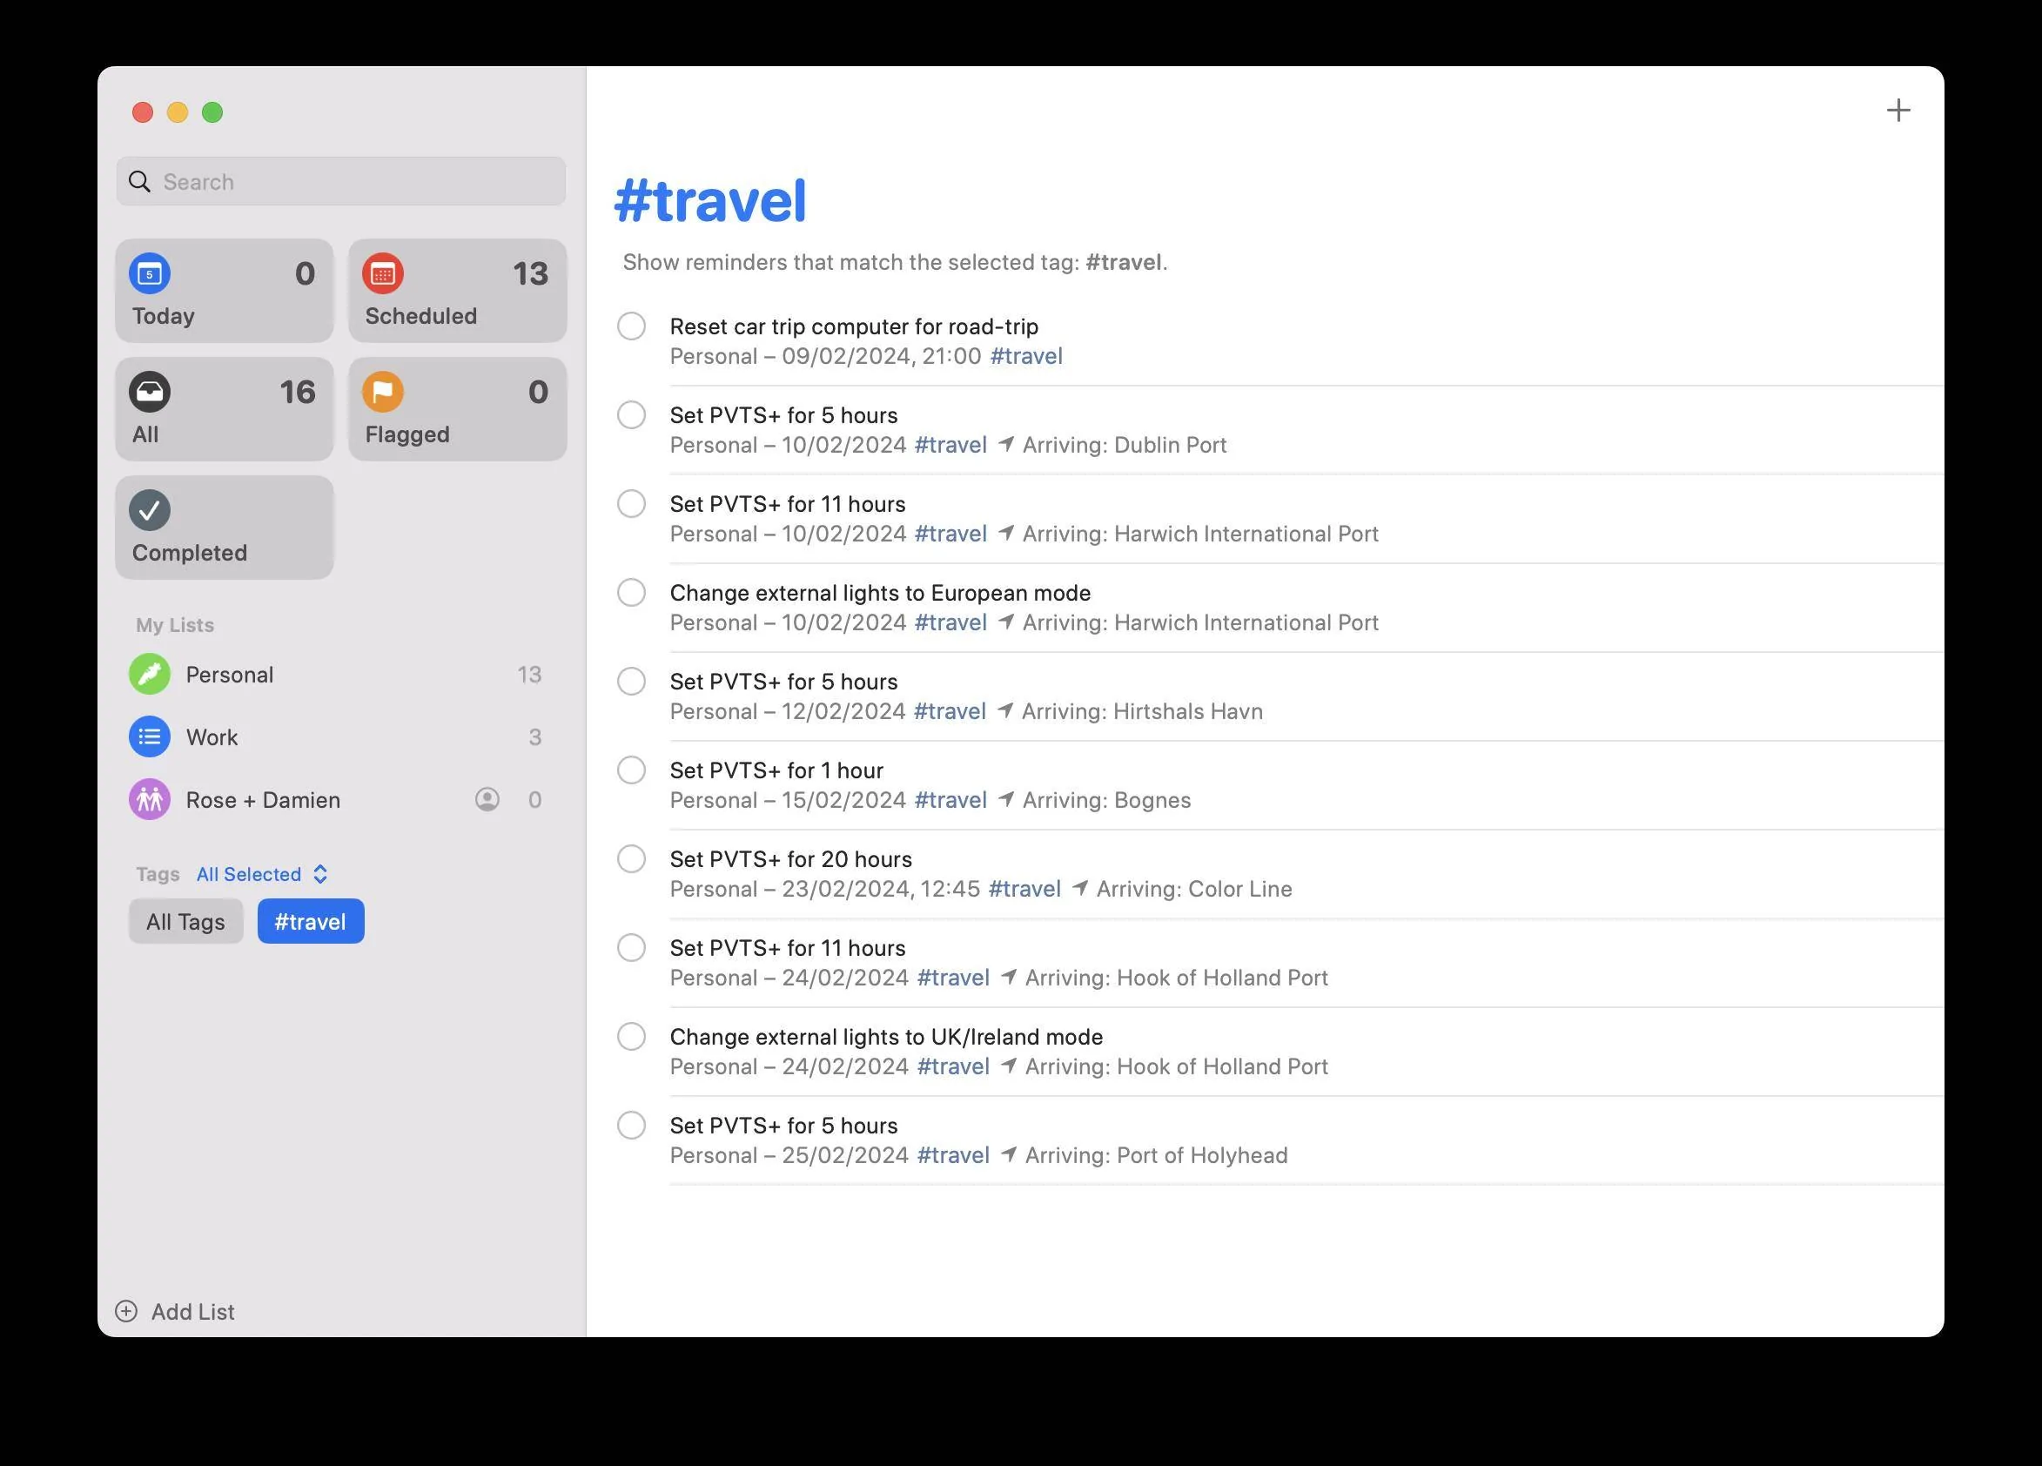Complete 'Change external lights to UK/Ireland mode'

click(631, 1037)
